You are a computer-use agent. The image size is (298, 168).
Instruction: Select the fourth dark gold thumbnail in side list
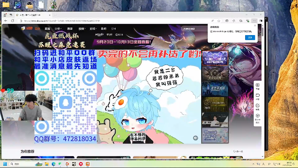tap(215, 105)
